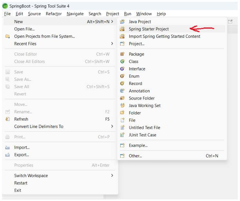Choose the Refresh menu label
Viewport: 240px width, 201px height.
point(21,119)
